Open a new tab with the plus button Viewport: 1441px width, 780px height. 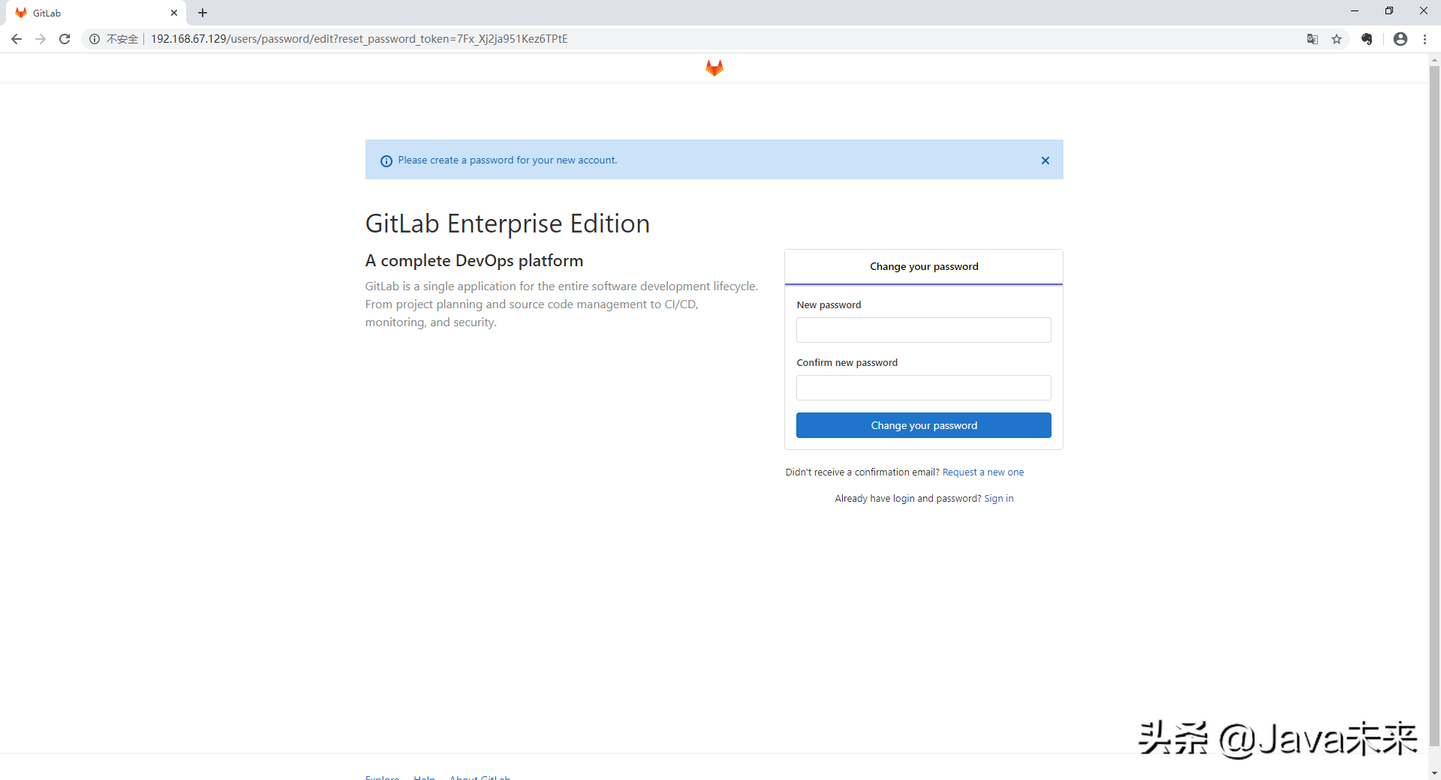pyautogui.click(x=203, y=13)
